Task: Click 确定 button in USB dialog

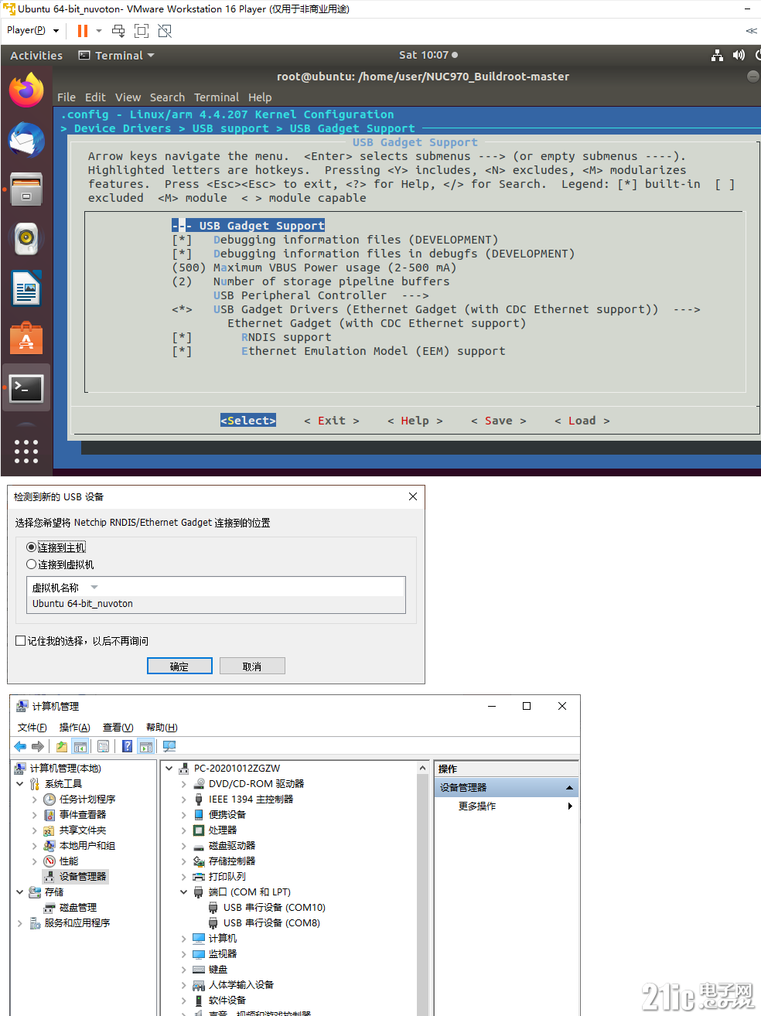Action: point(179,666)
